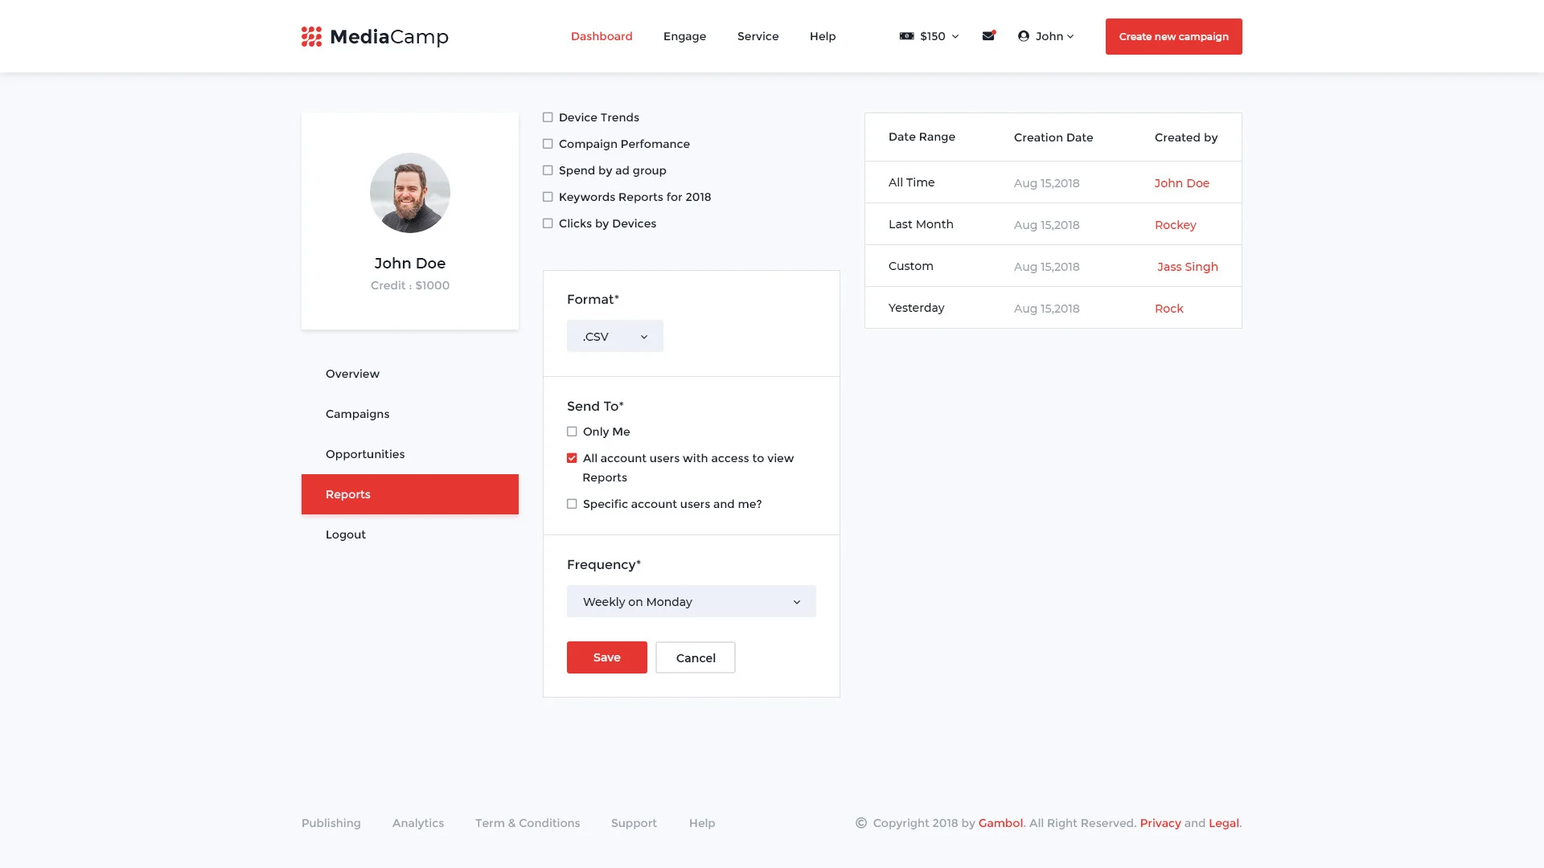This screenshot has height=868, width=1544.
Task: Tick the Keywords Reports for 2018 checkbox
Action: click(548, 197)
